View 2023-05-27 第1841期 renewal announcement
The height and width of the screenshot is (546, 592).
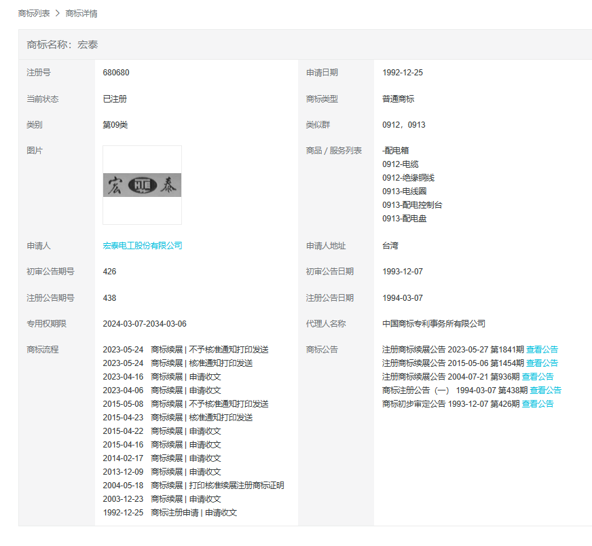click(542, 350)
